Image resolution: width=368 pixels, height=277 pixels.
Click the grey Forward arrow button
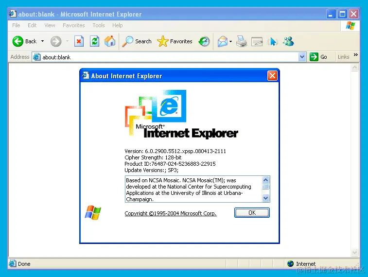pos(56,41)
